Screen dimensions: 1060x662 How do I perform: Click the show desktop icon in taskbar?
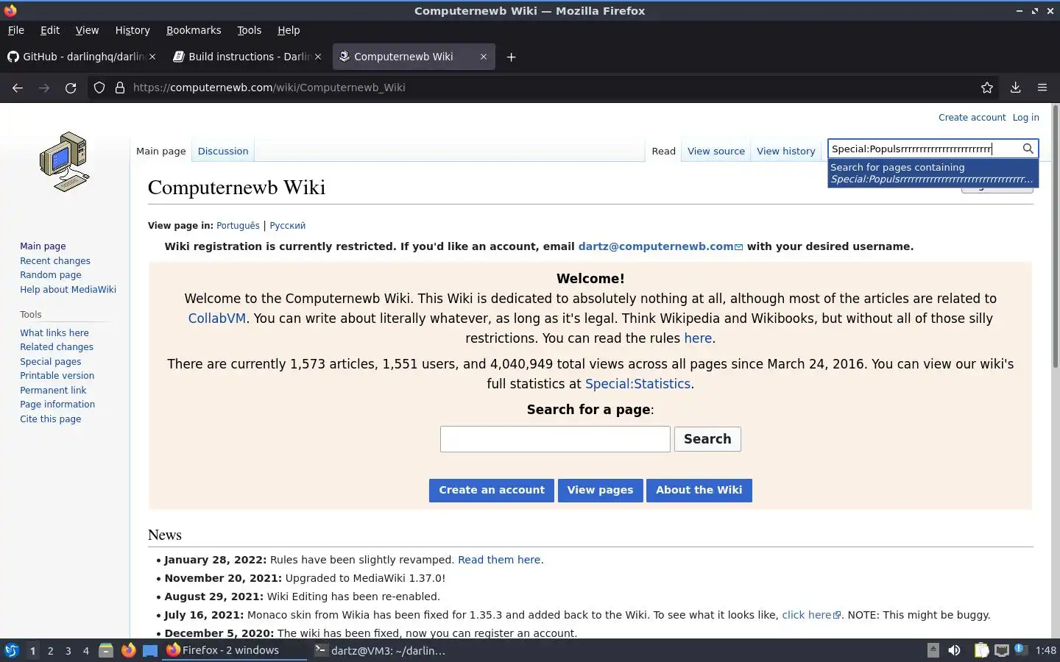point(150,650)
